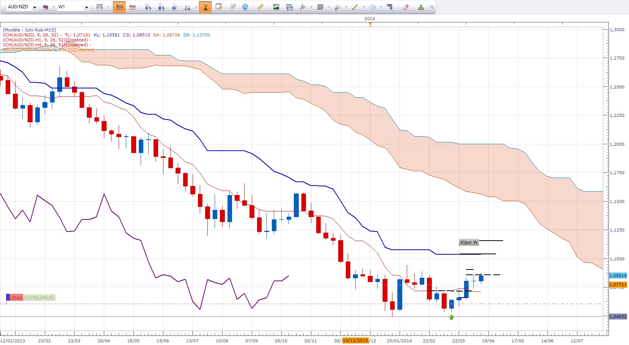Toggle the vertical auto-scale button
The image size is (629, 345).
tap(205, 7)
